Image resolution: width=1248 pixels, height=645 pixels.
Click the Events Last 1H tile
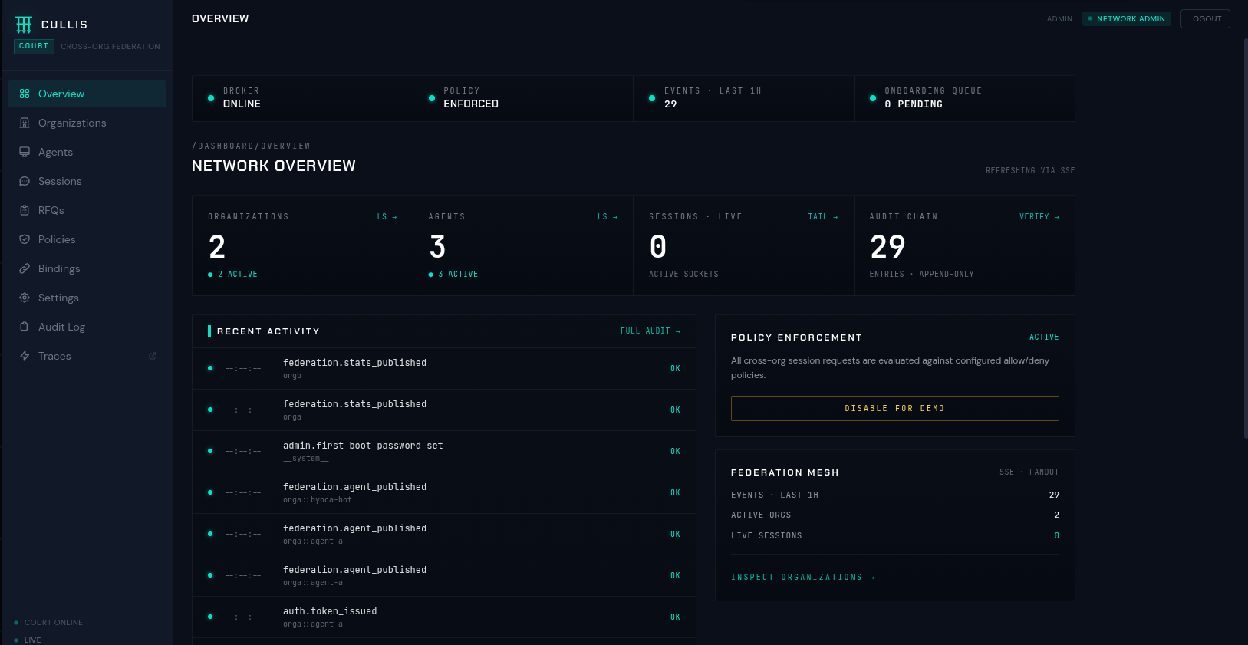(743, 98)
